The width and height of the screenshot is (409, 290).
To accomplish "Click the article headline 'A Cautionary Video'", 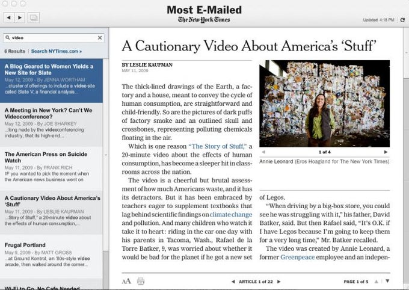I will 249,46.
